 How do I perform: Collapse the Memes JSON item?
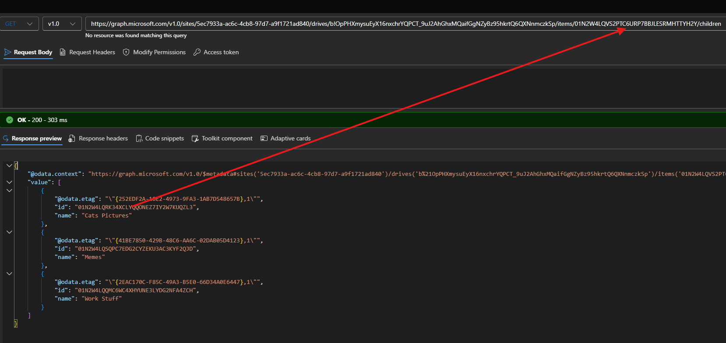(x=9, y=232)
